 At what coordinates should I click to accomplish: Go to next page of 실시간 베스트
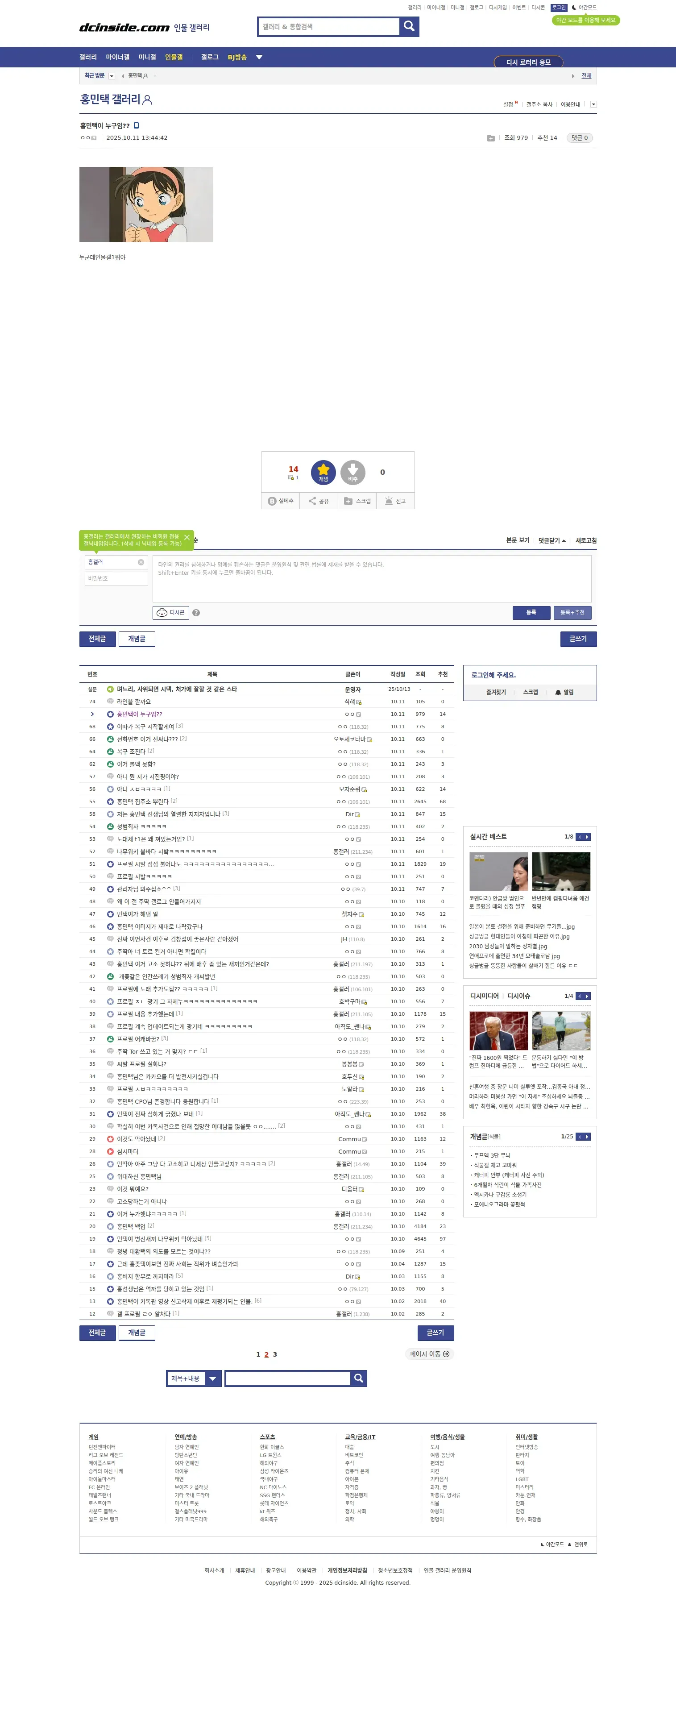point(587,837)
